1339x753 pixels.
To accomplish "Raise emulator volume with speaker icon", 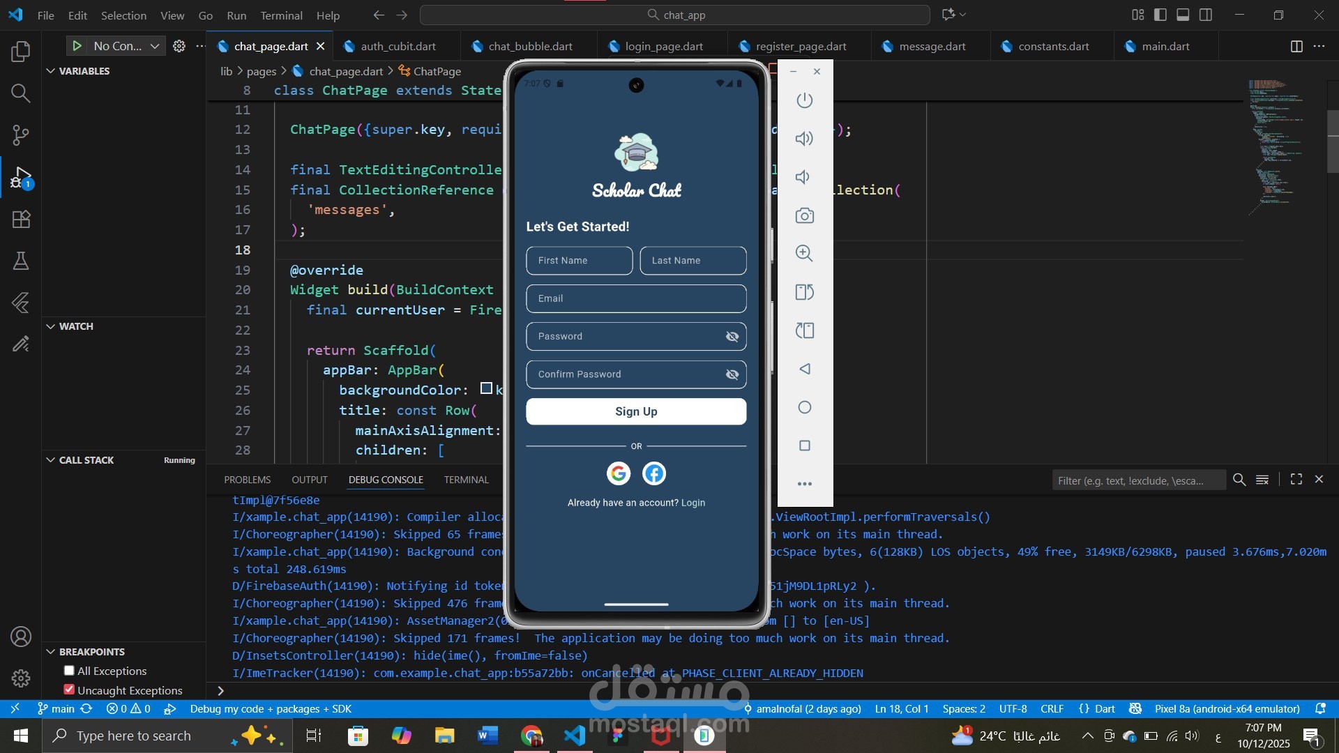I will point(804,138).
